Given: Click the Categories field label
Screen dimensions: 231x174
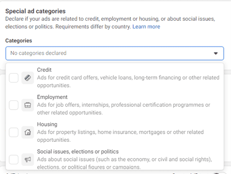Looking at the screenshot, I should 19,41.
